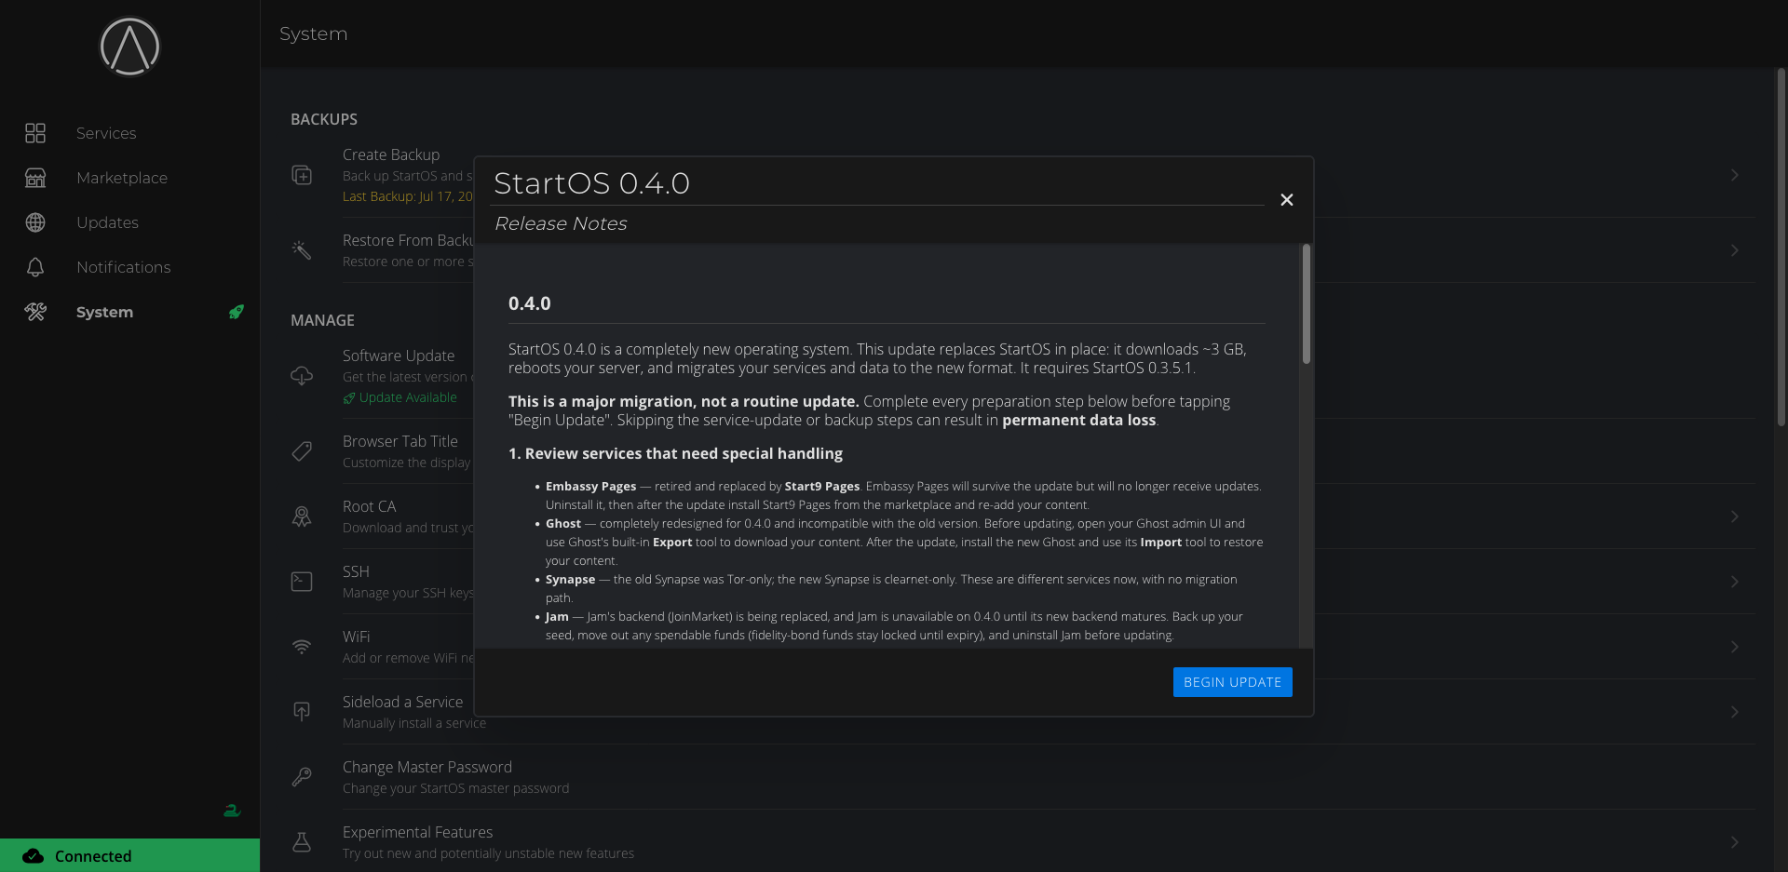Screen dimensions: 1788x872
Task: Click the Software Update cloud-download icon
Action: pos(302,376)
